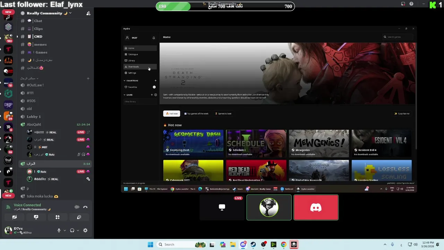Open the Geometry Dash game card

[193, 143]
